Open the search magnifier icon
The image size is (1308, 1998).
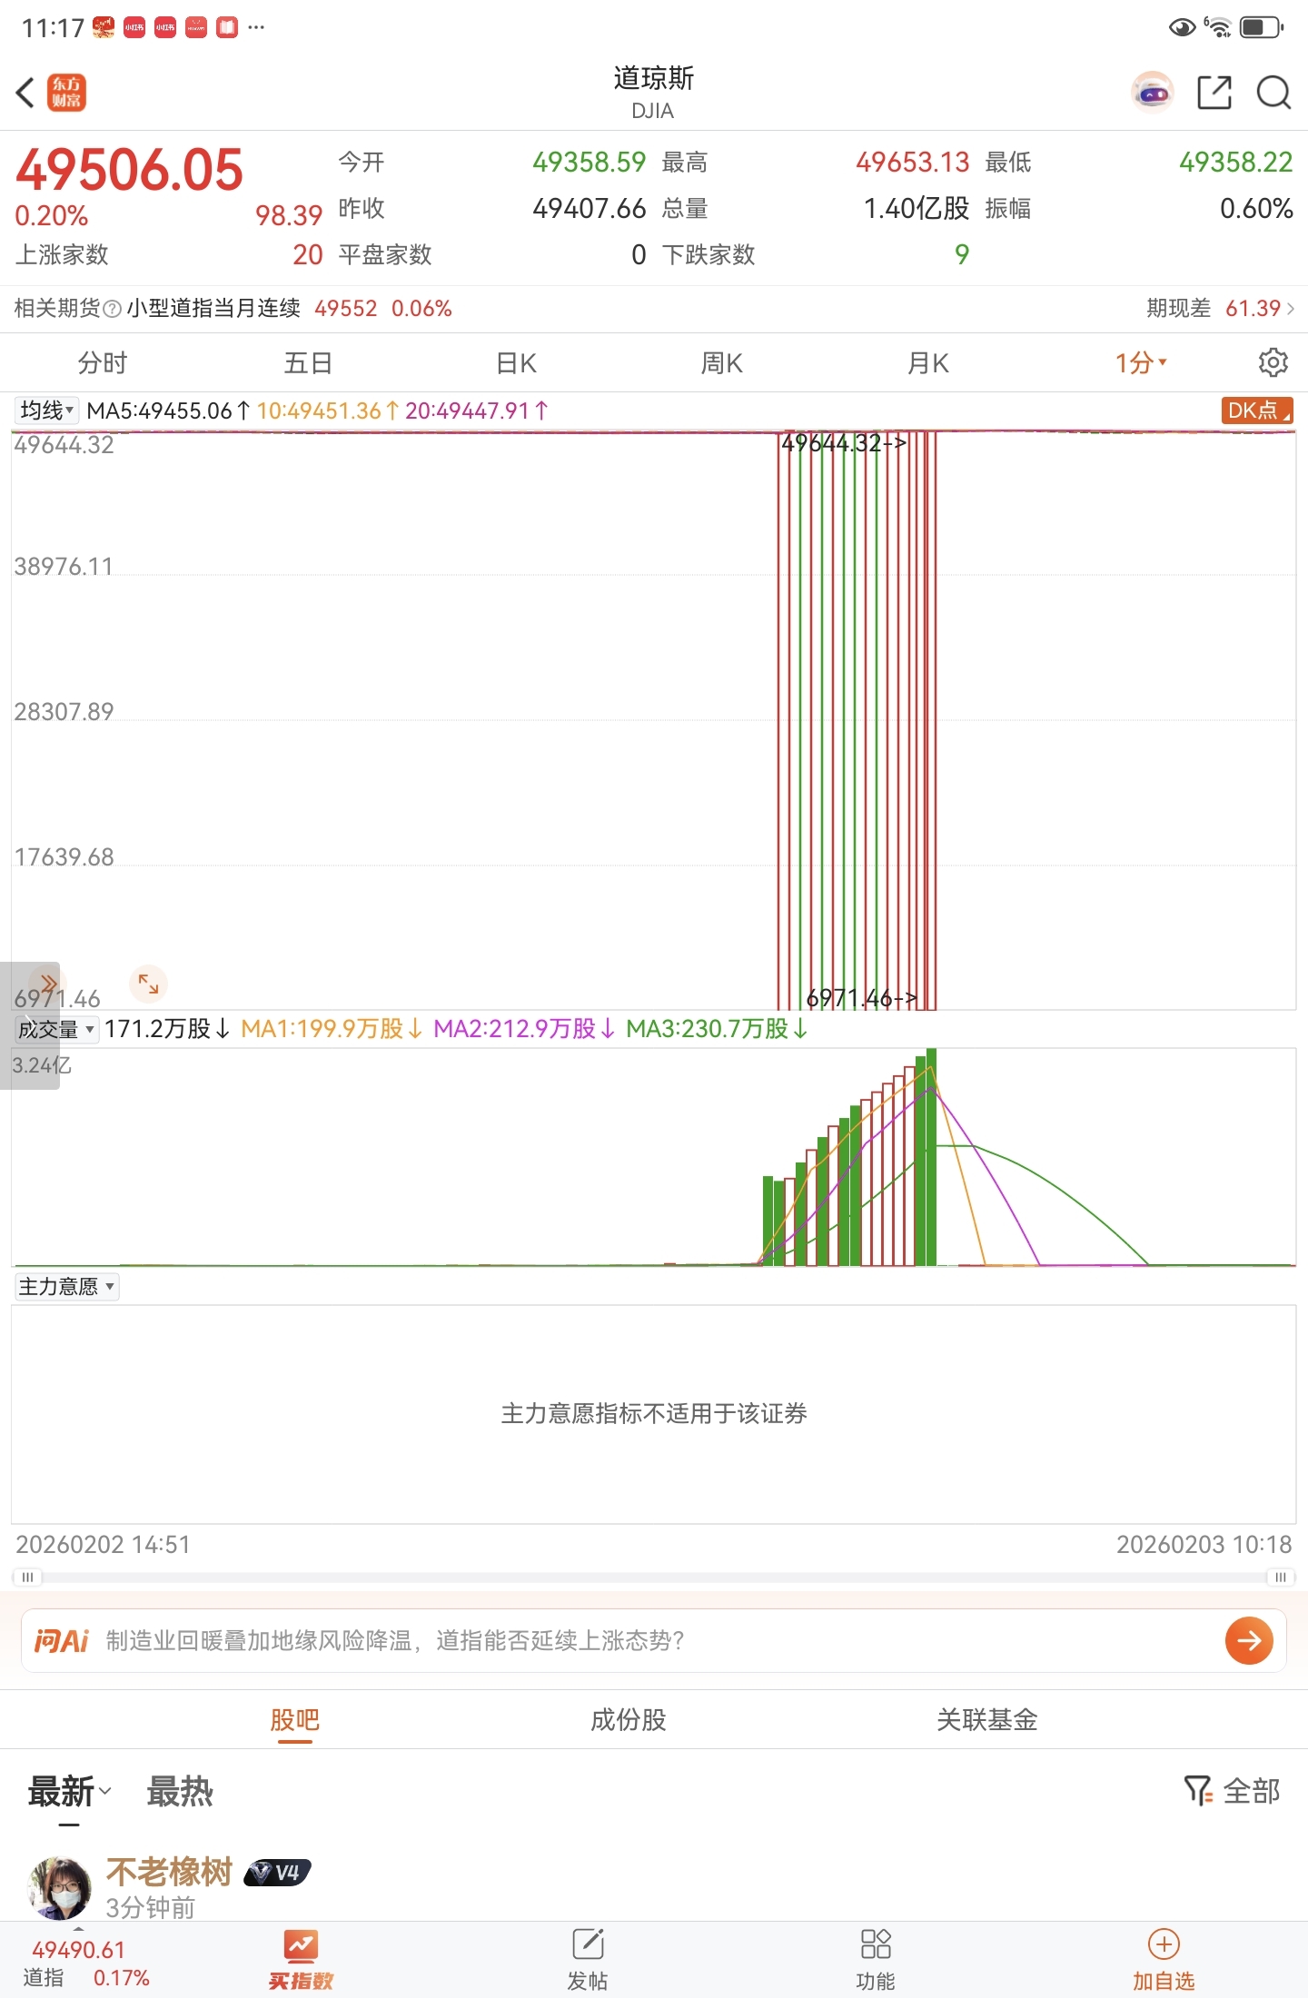(1273, 93)
